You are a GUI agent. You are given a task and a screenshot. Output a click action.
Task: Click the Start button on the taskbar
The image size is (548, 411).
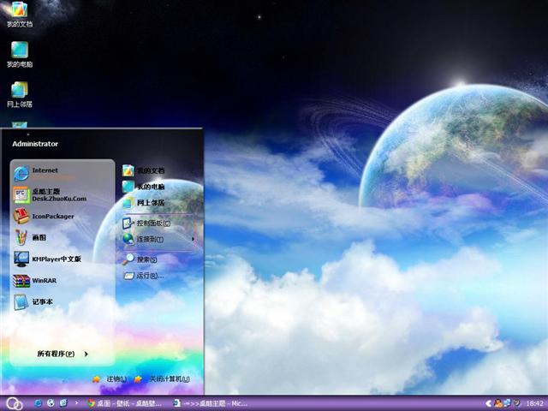pyautogui.click(x=13, y=403)
